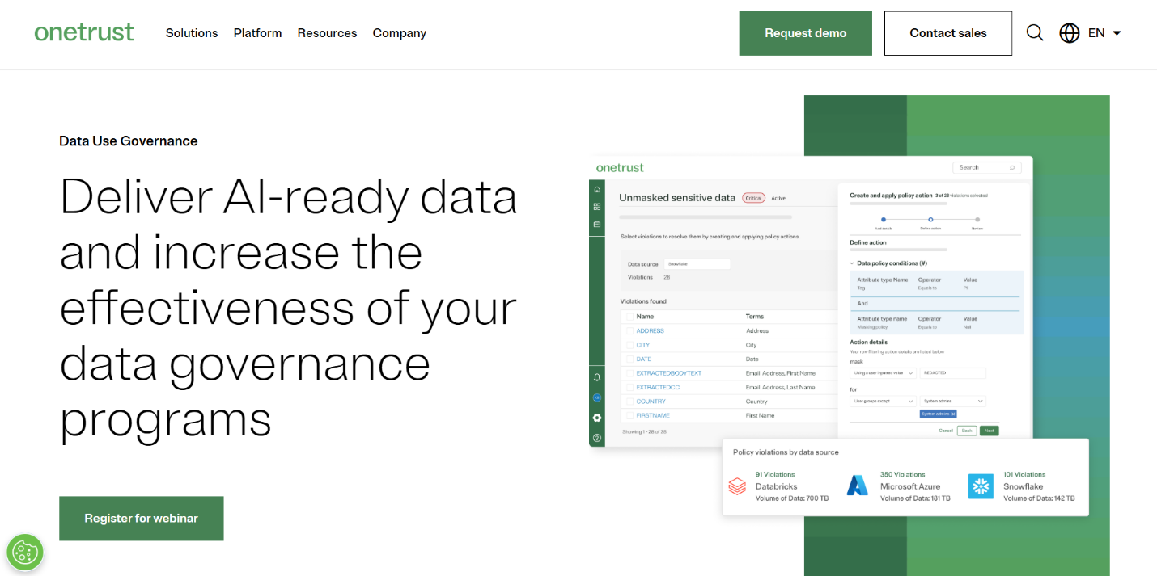Select the Define action step marker
This screenshot has width=1157, height=576.
pyautogui.click(x=930, y=220)
